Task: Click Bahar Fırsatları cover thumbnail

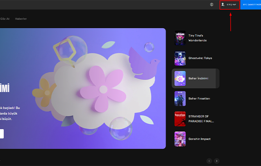Action: (180, 98)
